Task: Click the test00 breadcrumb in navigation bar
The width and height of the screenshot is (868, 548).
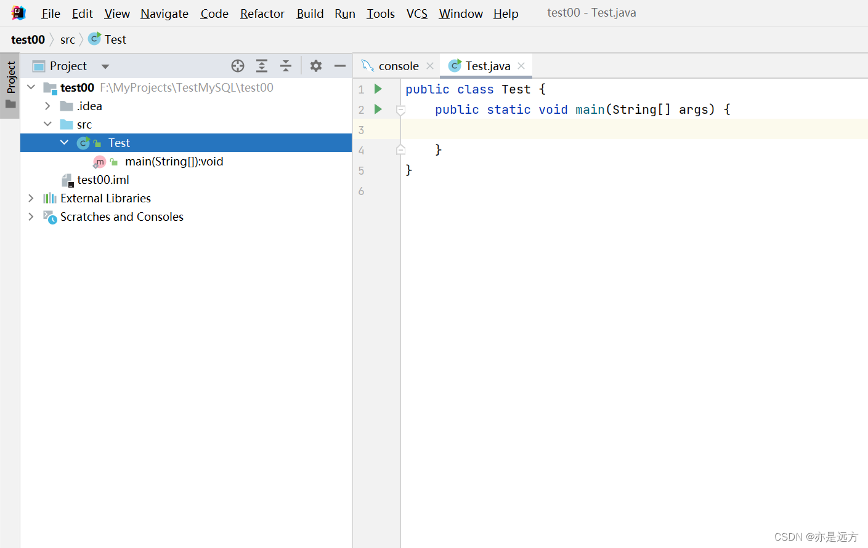Action: [28, 39]
